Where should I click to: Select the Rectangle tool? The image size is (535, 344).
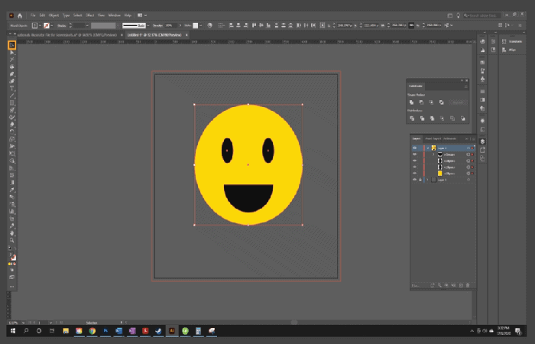tap(12, 102)
